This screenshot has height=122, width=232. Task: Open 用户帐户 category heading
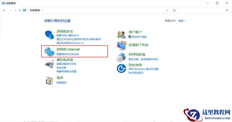point(135,32)
